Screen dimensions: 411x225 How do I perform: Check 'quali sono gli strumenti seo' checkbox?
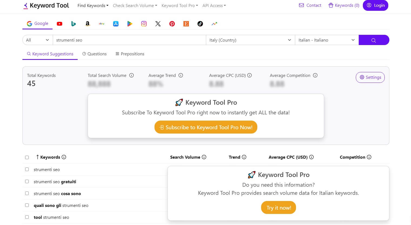[x=27, y=205]
